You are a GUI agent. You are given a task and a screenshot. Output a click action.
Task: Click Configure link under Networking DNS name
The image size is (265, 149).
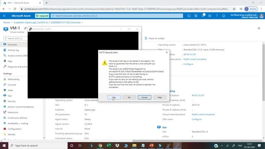coord(197,119)
